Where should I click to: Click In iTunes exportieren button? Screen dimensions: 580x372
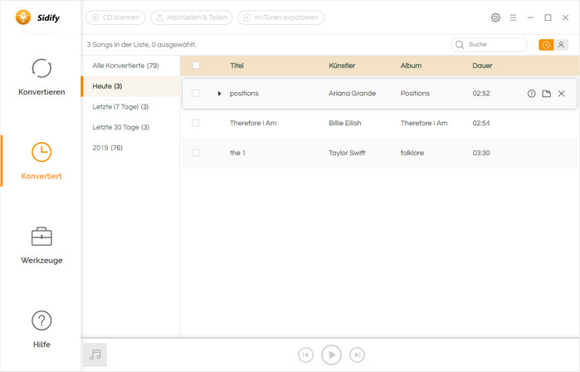(x=280, y=17)
